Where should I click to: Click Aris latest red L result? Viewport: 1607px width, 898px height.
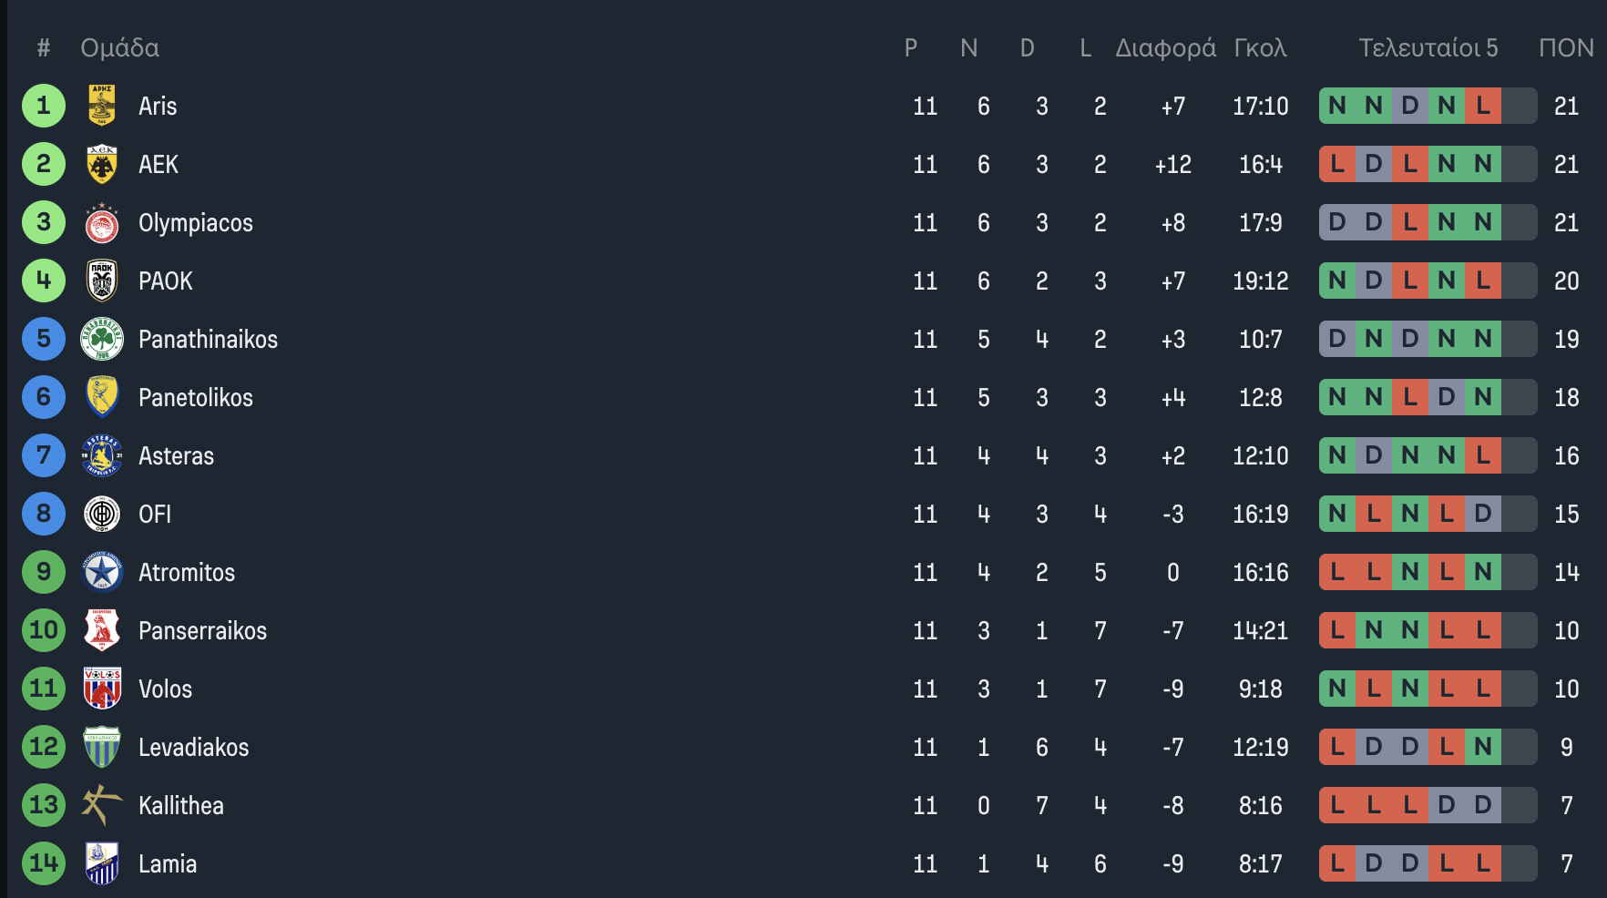pyautogui.click(x=1483, y=106)
